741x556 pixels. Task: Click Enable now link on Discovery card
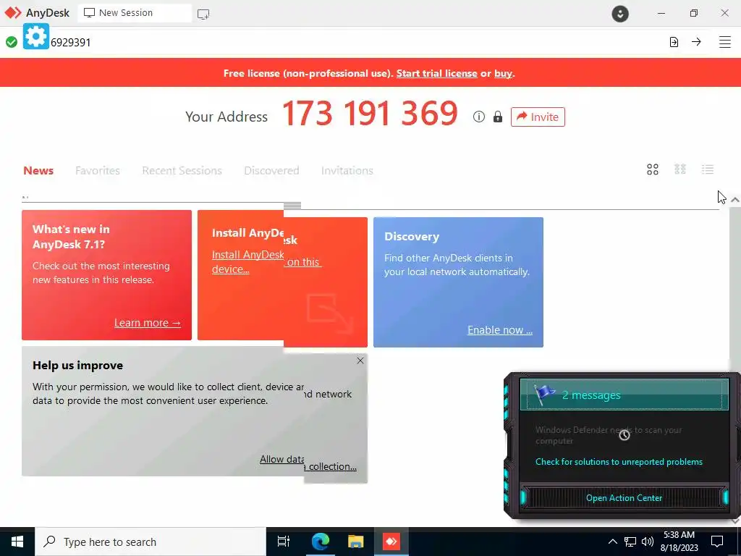pos(500,330)
